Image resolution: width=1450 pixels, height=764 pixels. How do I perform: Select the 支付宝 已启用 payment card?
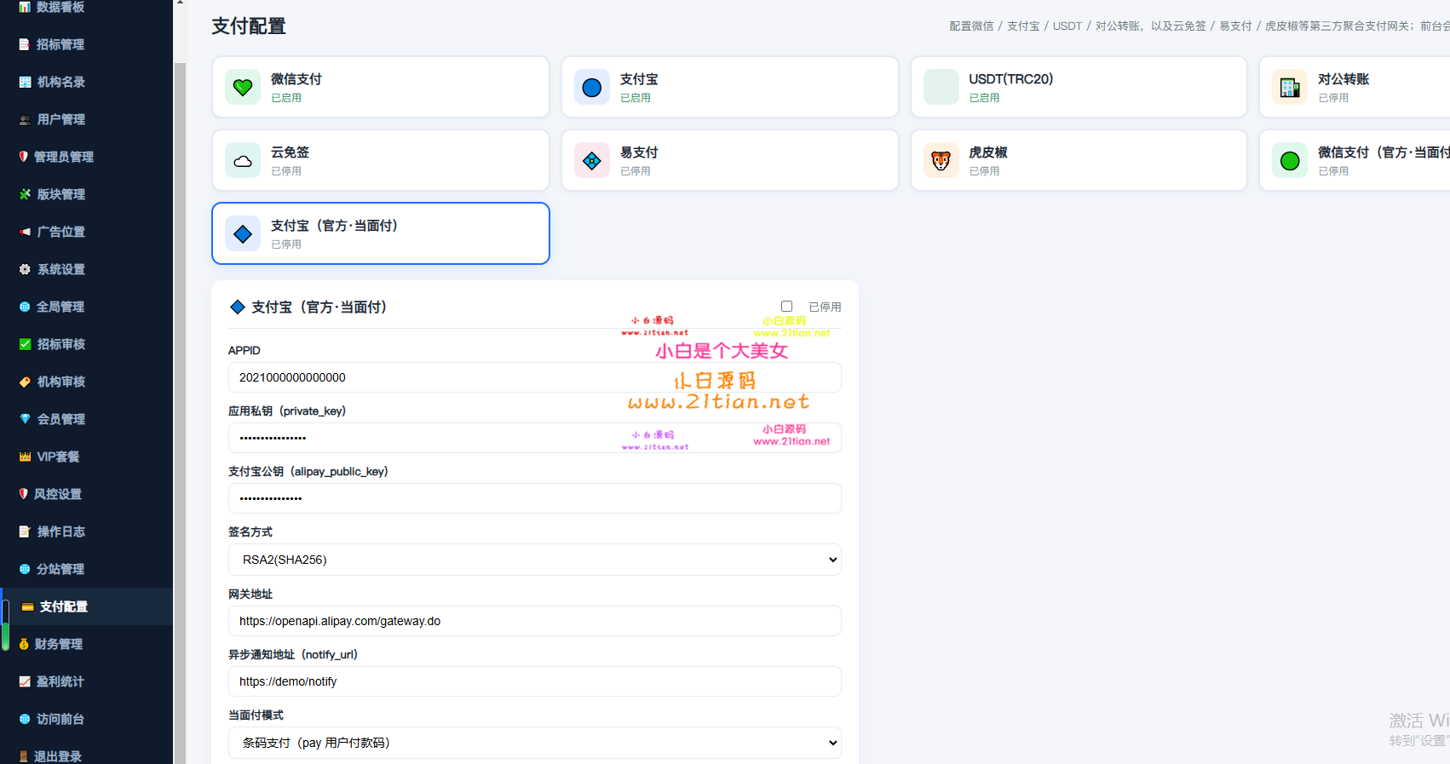click(730, 87)
